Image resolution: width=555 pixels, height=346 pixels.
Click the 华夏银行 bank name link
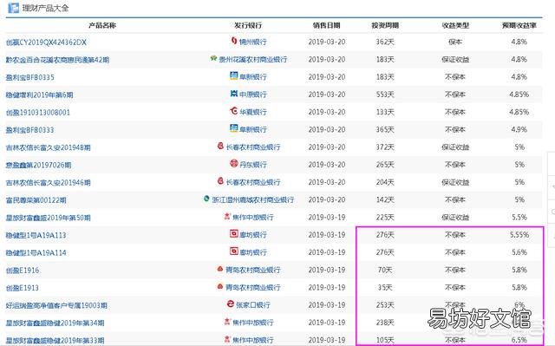pyautogui.click(x=252, y=112)
